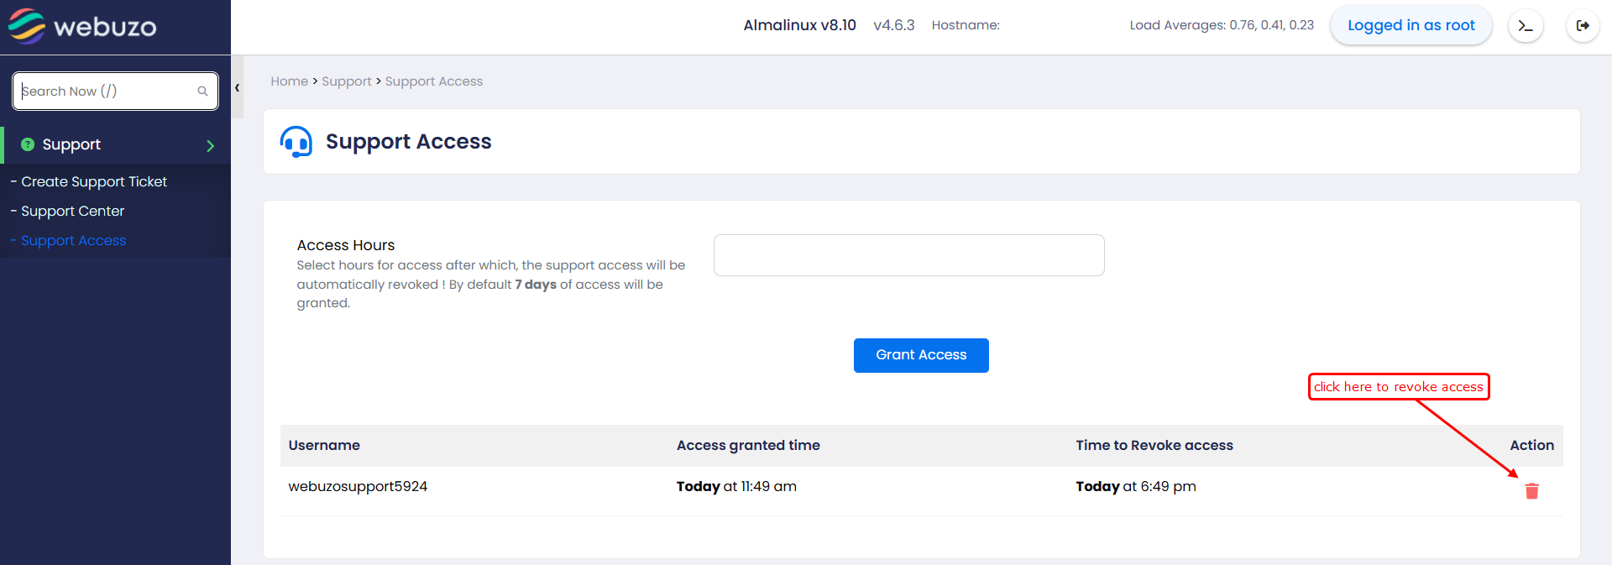Click the logout icon in header
The image size is (1612, 565).
tap(1583, 26)
